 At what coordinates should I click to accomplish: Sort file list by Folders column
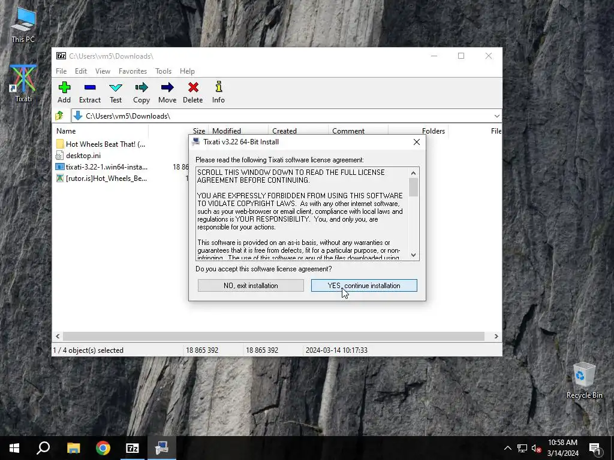coord(418,131)
